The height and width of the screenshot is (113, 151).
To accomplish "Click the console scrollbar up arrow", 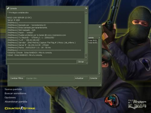I will (86, 13).
